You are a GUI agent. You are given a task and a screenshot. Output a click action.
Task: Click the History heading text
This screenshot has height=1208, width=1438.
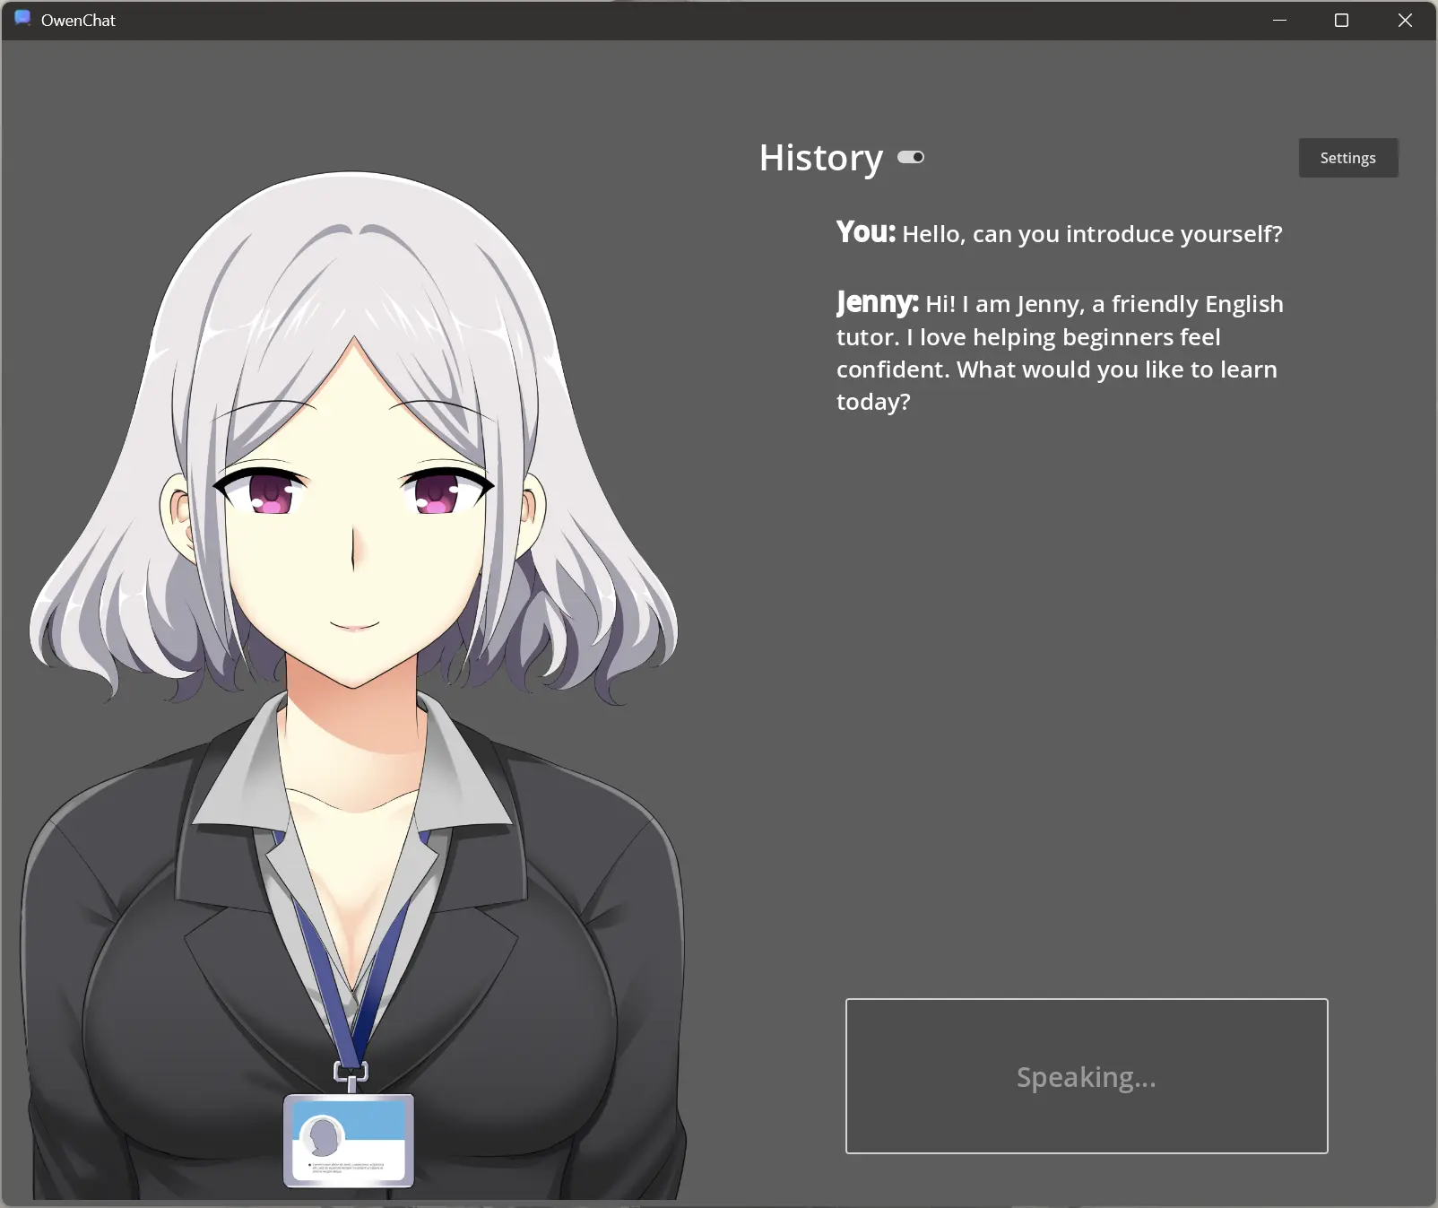pyautogui.click(x=820, y=158)
